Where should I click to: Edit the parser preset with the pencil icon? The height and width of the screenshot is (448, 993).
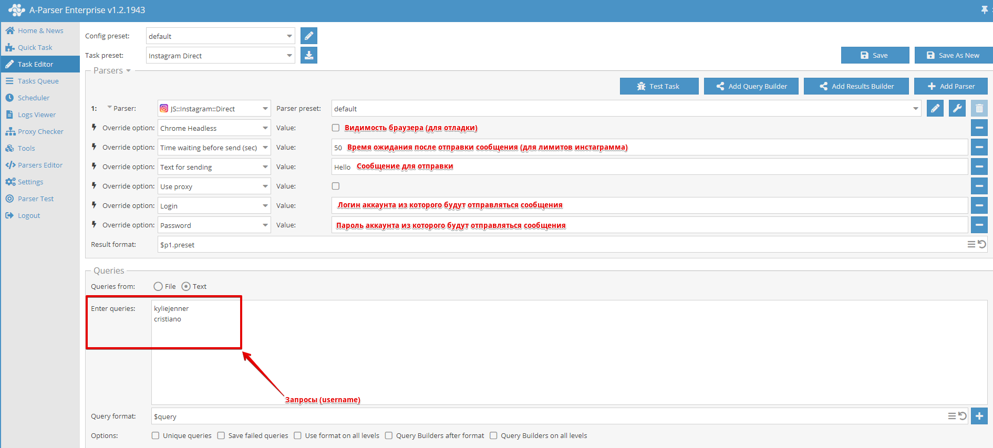(935, 108)
